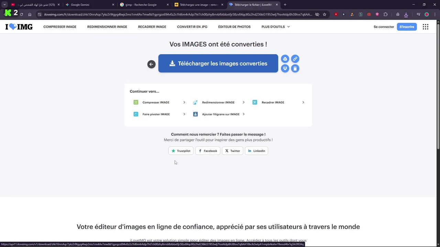
Task: Switch to the gimp - Recherche Google tab
Action: click(x=144, y=5)
